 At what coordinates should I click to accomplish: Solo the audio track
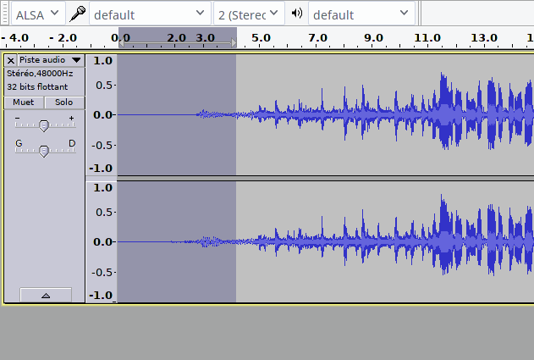(x=64, y=102)
